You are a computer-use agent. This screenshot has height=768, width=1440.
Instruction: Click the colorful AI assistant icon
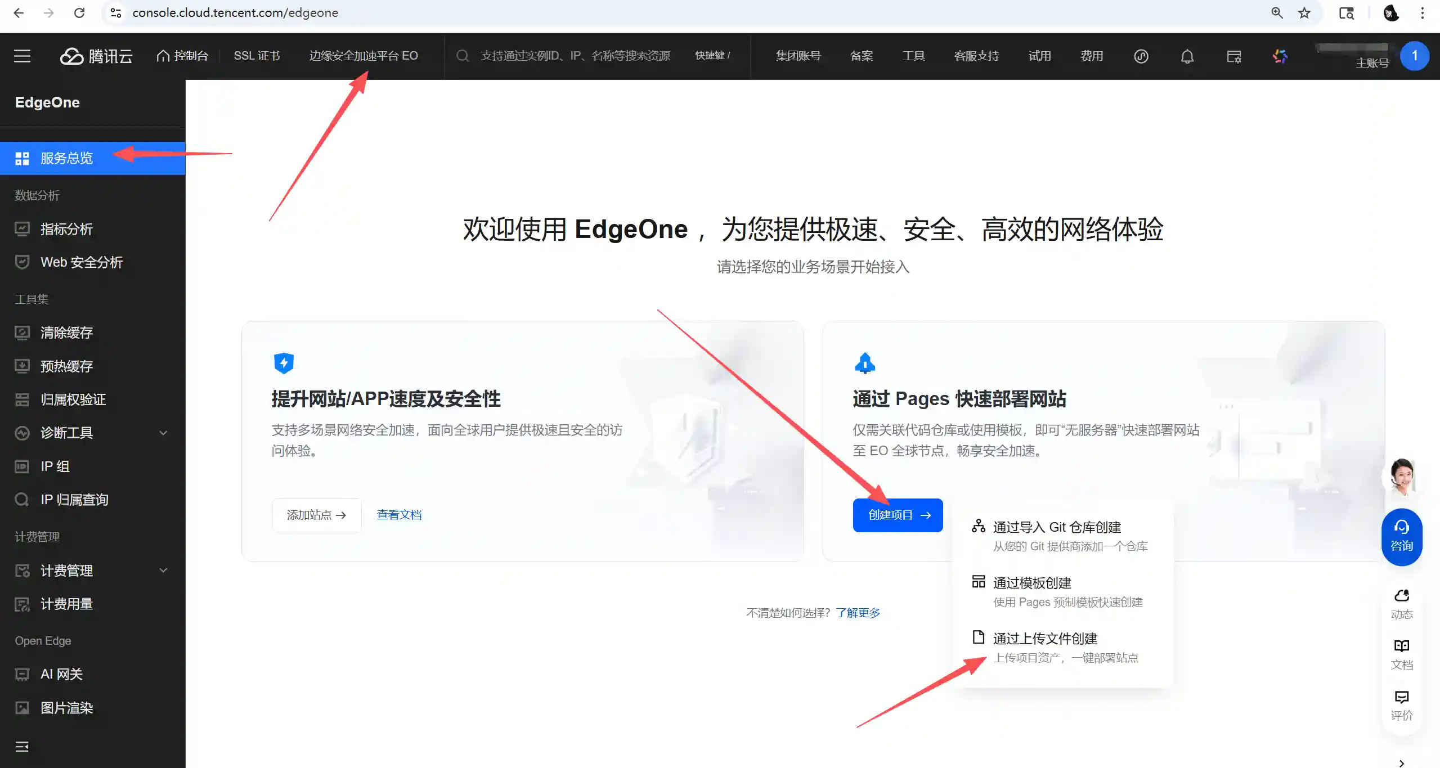[x=1280, y=56]
